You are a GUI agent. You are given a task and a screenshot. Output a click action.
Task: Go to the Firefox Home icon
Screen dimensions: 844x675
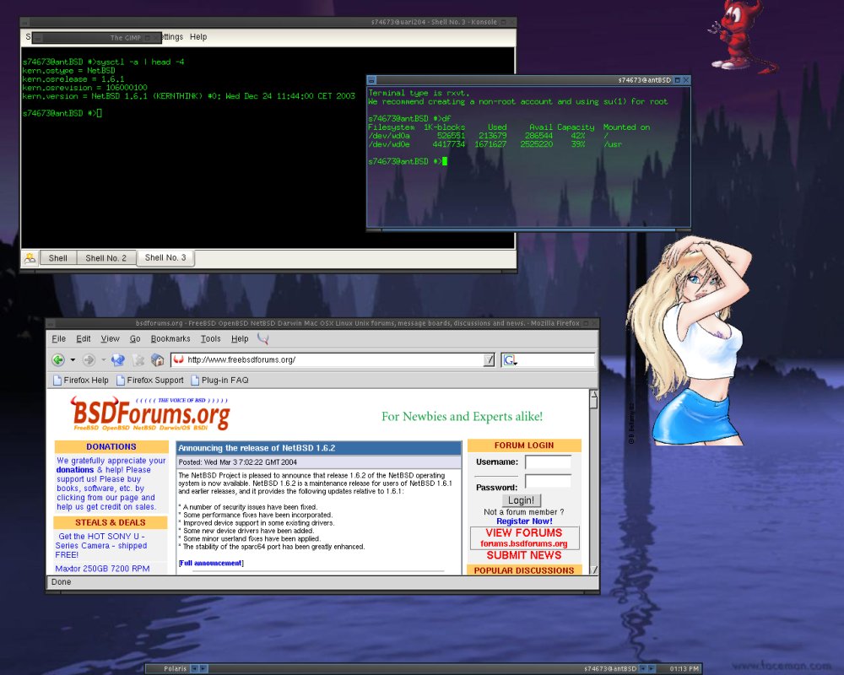[x=157, y=360]
